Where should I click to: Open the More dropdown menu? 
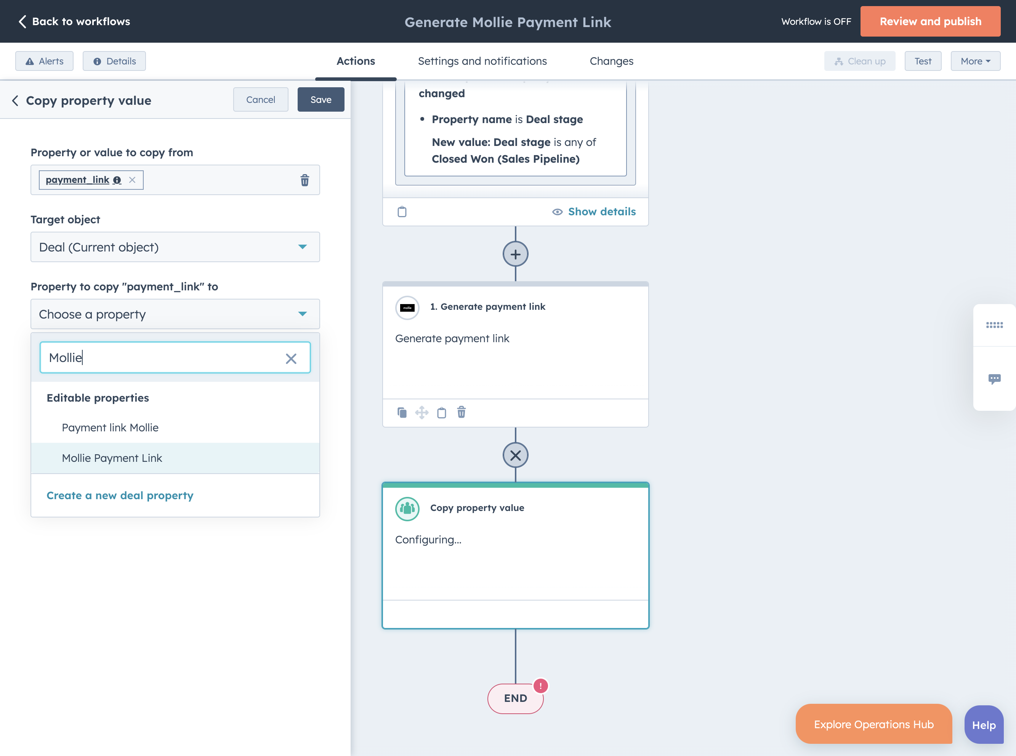click(x=975, y=61)
